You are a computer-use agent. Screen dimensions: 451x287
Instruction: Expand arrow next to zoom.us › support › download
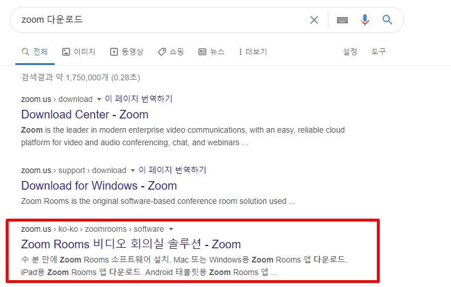pyautogui.click(x=133, y=171)
